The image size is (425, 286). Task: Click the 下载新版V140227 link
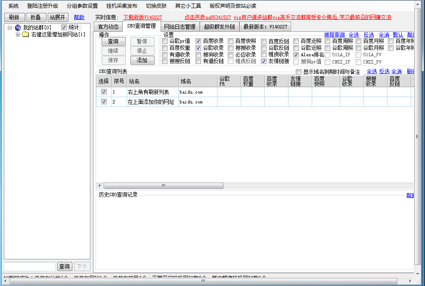coord(143,17)
